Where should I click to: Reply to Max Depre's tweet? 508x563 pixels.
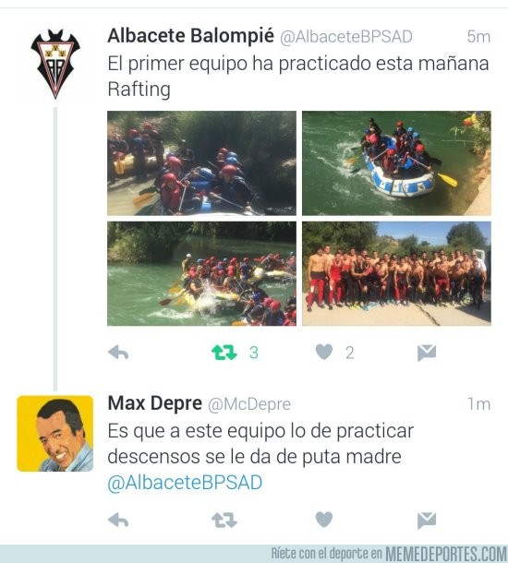(118, 520)
